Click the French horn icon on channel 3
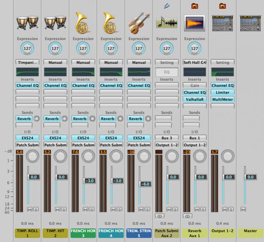This screenshot has width=264, height=242. click(x=83, y=23)
